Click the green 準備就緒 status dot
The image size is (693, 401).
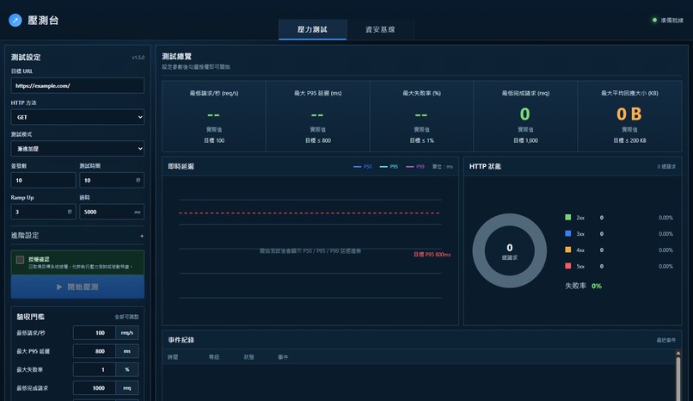[x=654, y=20]
